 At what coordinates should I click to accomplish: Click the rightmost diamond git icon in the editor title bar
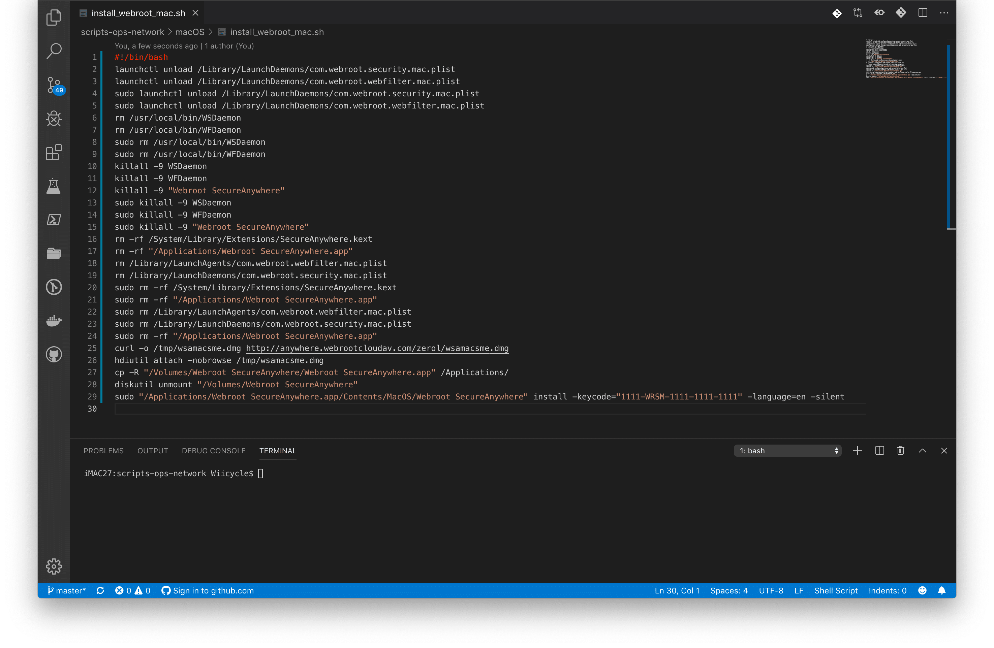[x=901, y=13]
